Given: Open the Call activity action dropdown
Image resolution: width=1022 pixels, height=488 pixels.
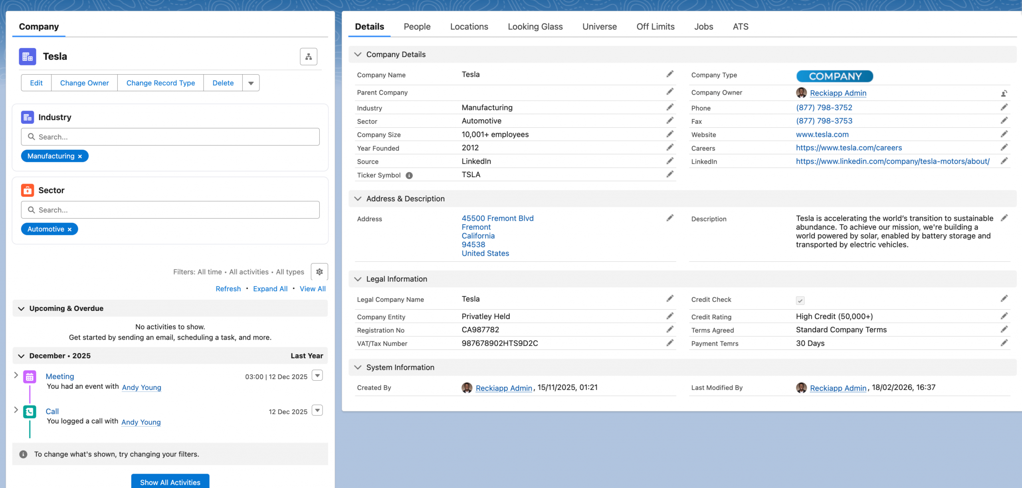Looking at the screenshot, I should point(317,410).
